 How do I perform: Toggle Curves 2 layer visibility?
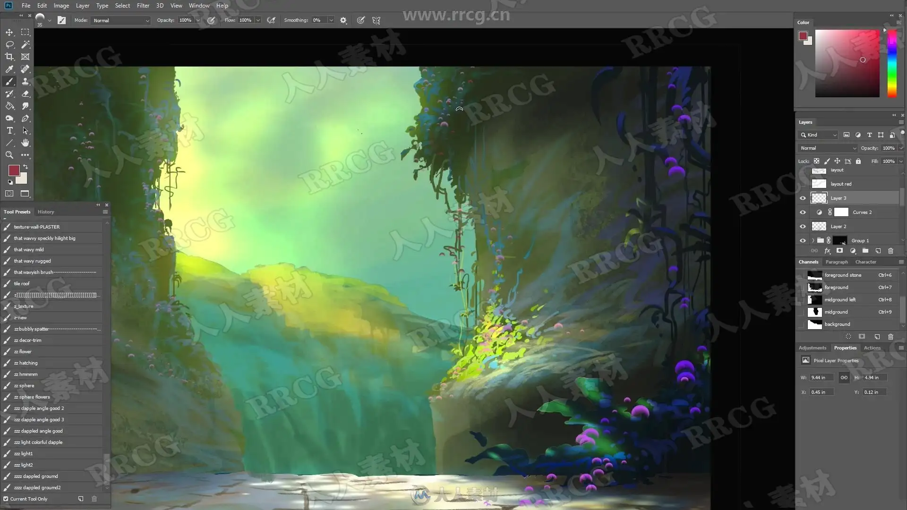[x=803, y=212]
